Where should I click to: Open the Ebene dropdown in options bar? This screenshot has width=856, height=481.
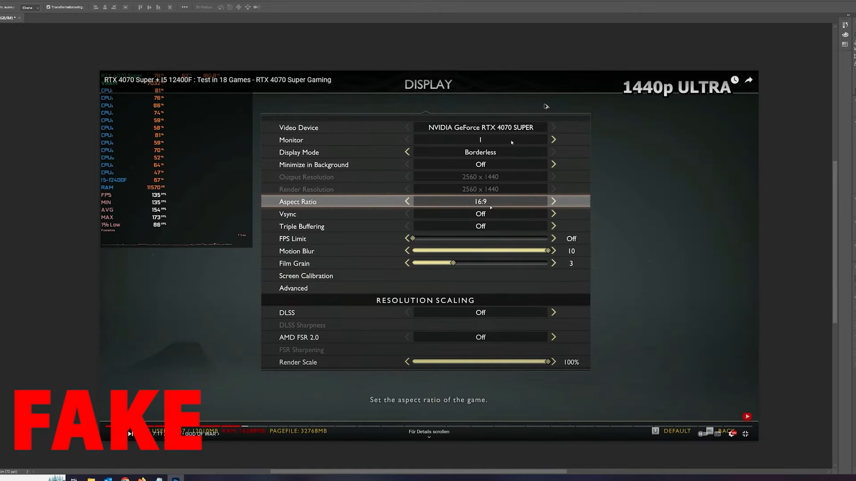pyautogui.click(x=30, y=7)
